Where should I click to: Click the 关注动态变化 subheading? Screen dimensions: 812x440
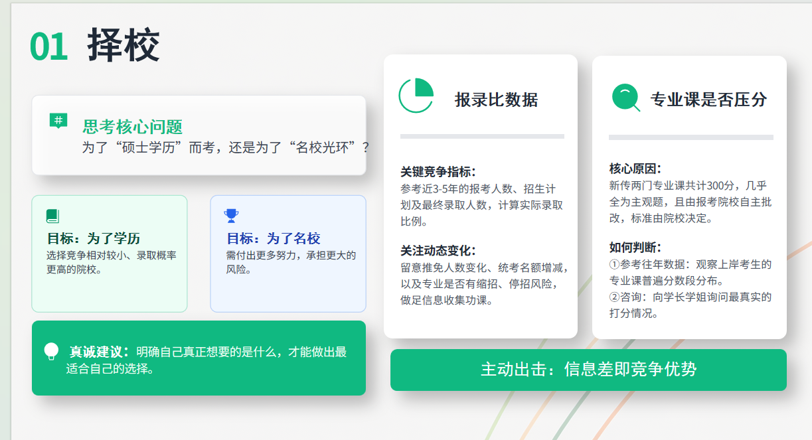coord(438,251)
